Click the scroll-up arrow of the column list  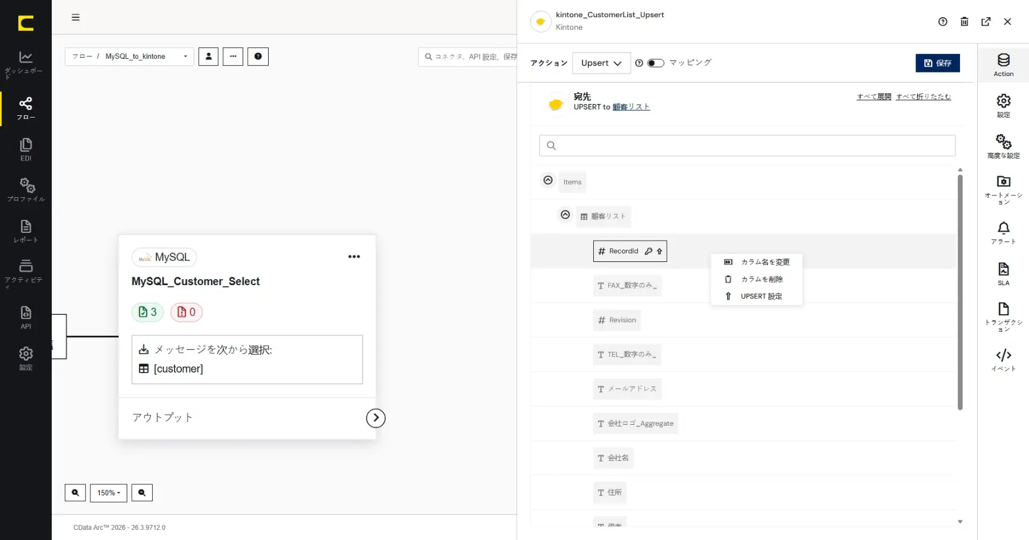(x=960, y=170)
